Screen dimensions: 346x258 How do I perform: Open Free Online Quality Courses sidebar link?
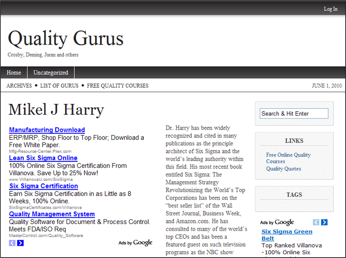tap(288, 158)
